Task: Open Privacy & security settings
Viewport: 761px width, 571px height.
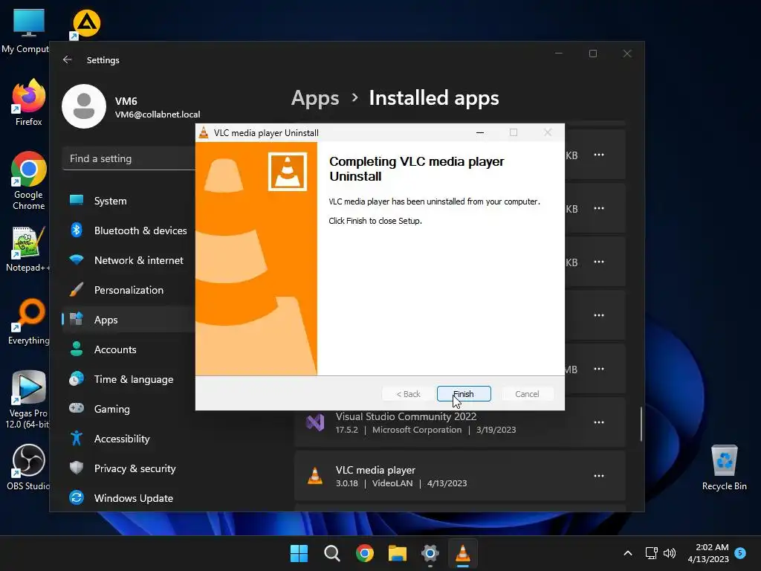Action: [129, 468]
